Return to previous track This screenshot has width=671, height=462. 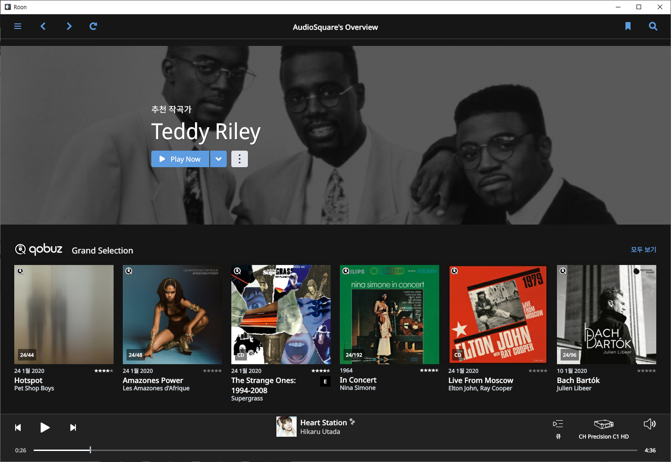18,428
